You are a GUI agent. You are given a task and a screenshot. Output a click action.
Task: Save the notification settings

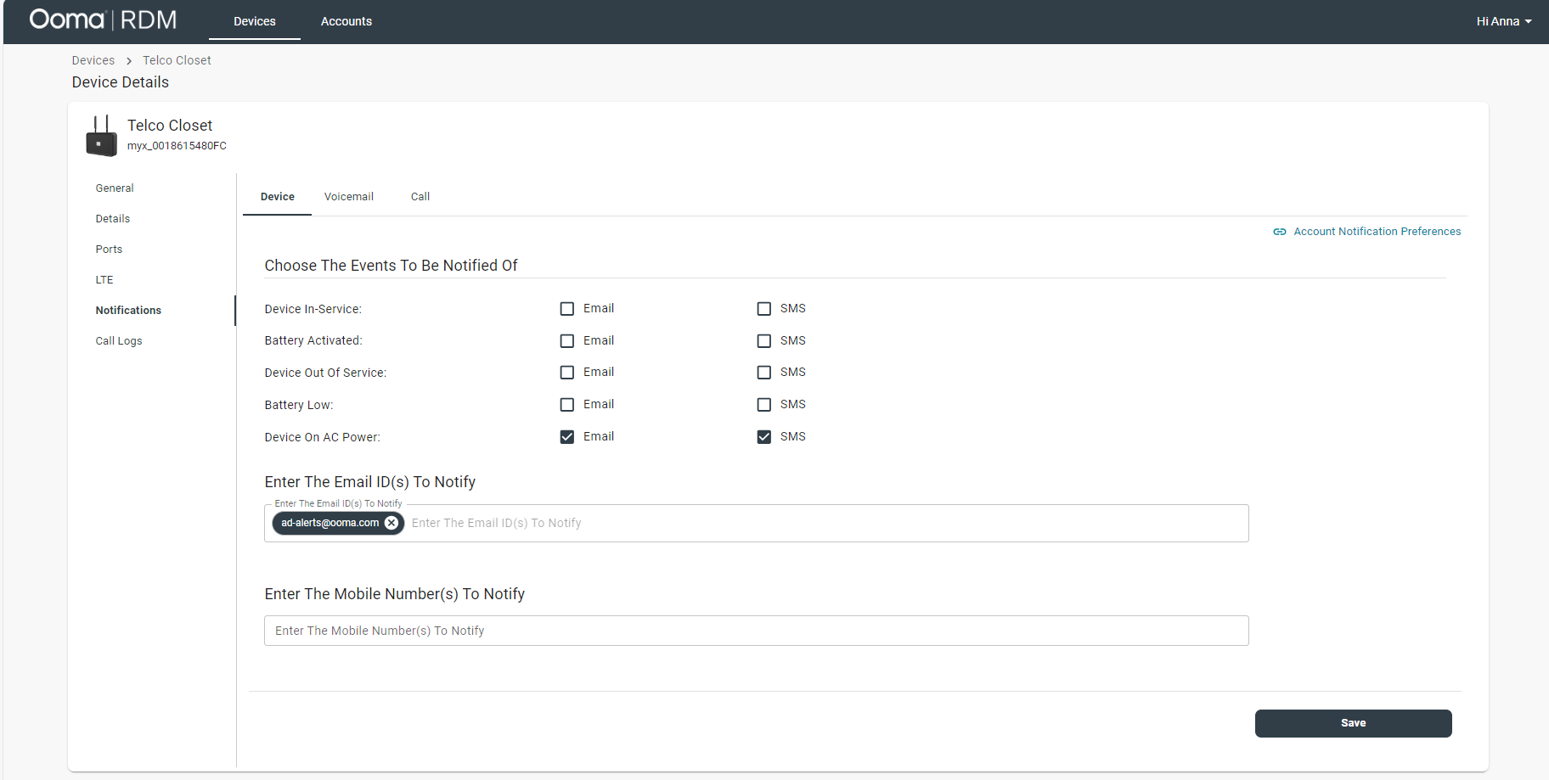1353,723
